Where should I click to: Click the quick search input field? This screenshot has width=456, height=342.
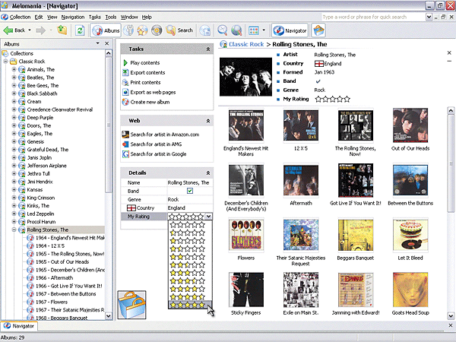373,17
